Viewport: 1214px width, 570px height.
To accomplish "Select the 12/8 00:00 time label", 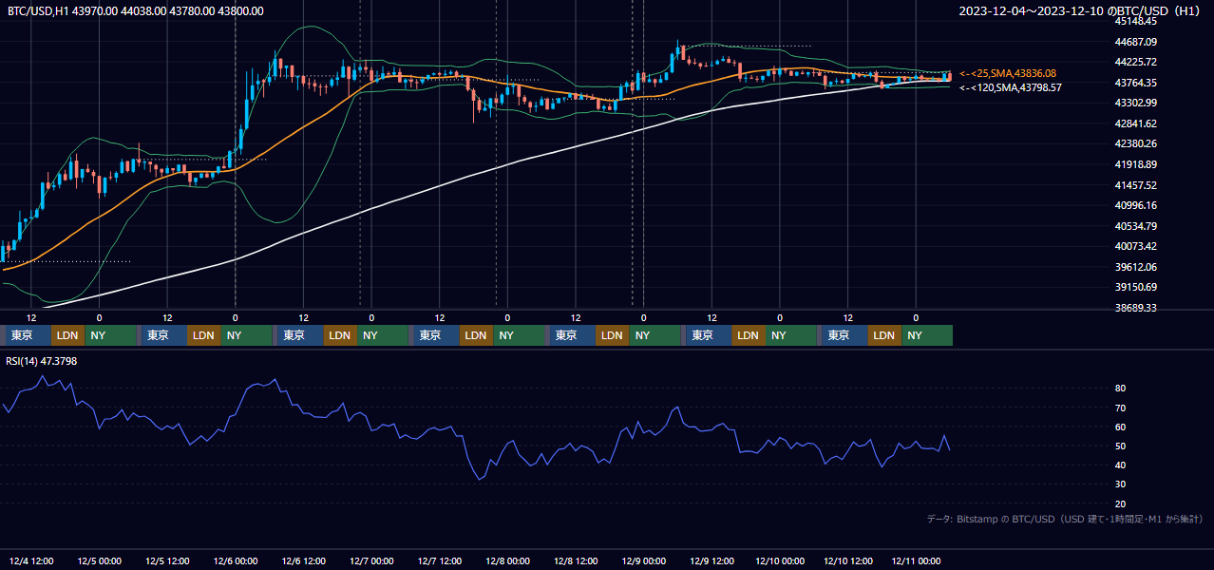I will click(507, 561).
